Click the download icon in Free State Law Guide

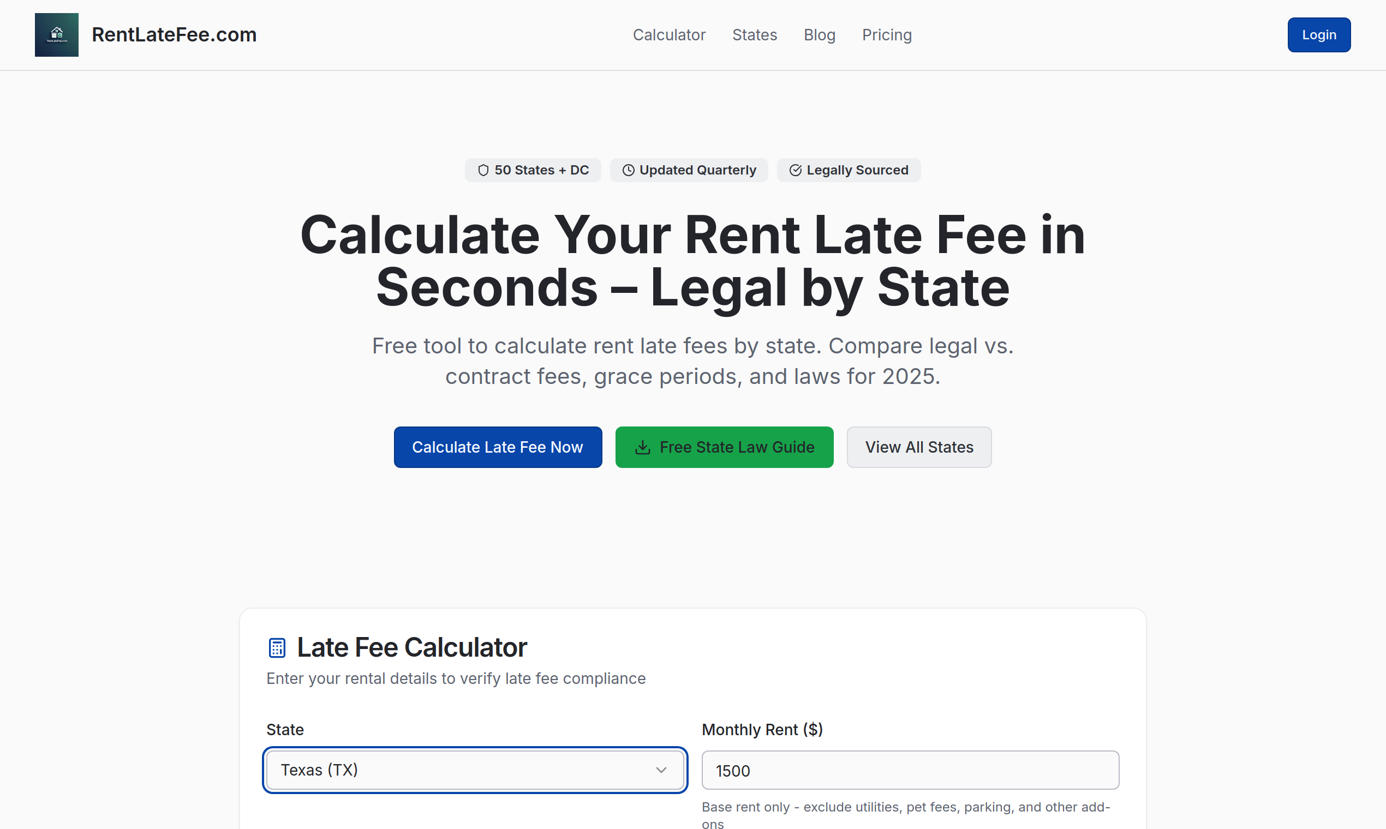[644, 447]
